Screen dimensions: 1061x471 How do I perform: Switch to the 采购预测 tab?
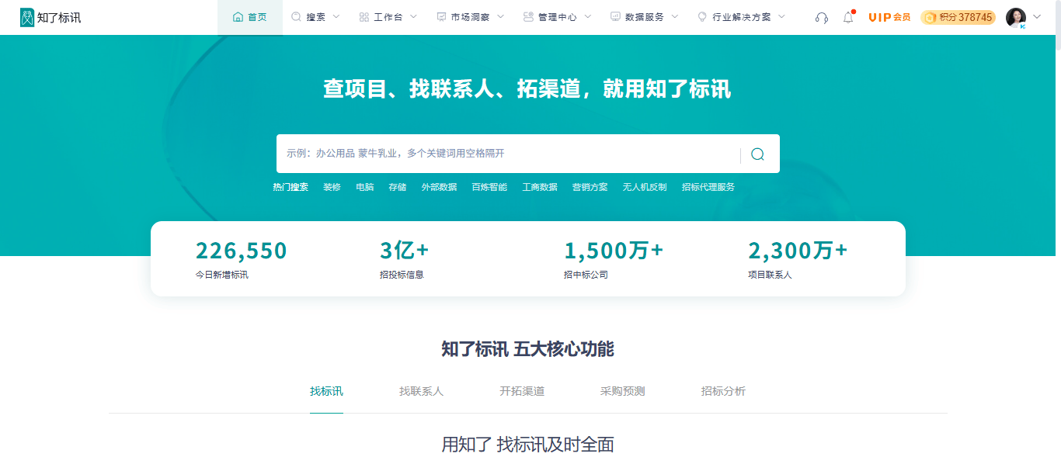pyautogui.click(x=623, y=391)
